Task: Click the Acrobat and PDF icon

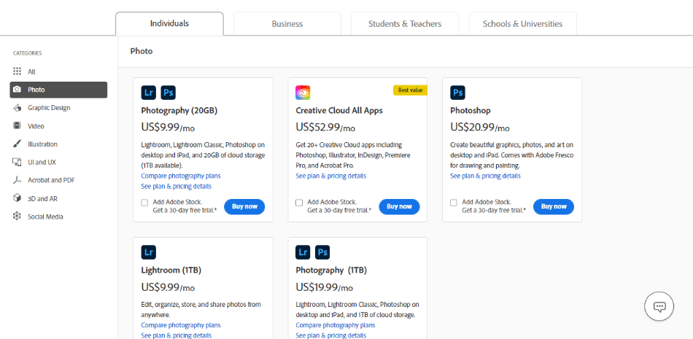Action: [17, 180]
